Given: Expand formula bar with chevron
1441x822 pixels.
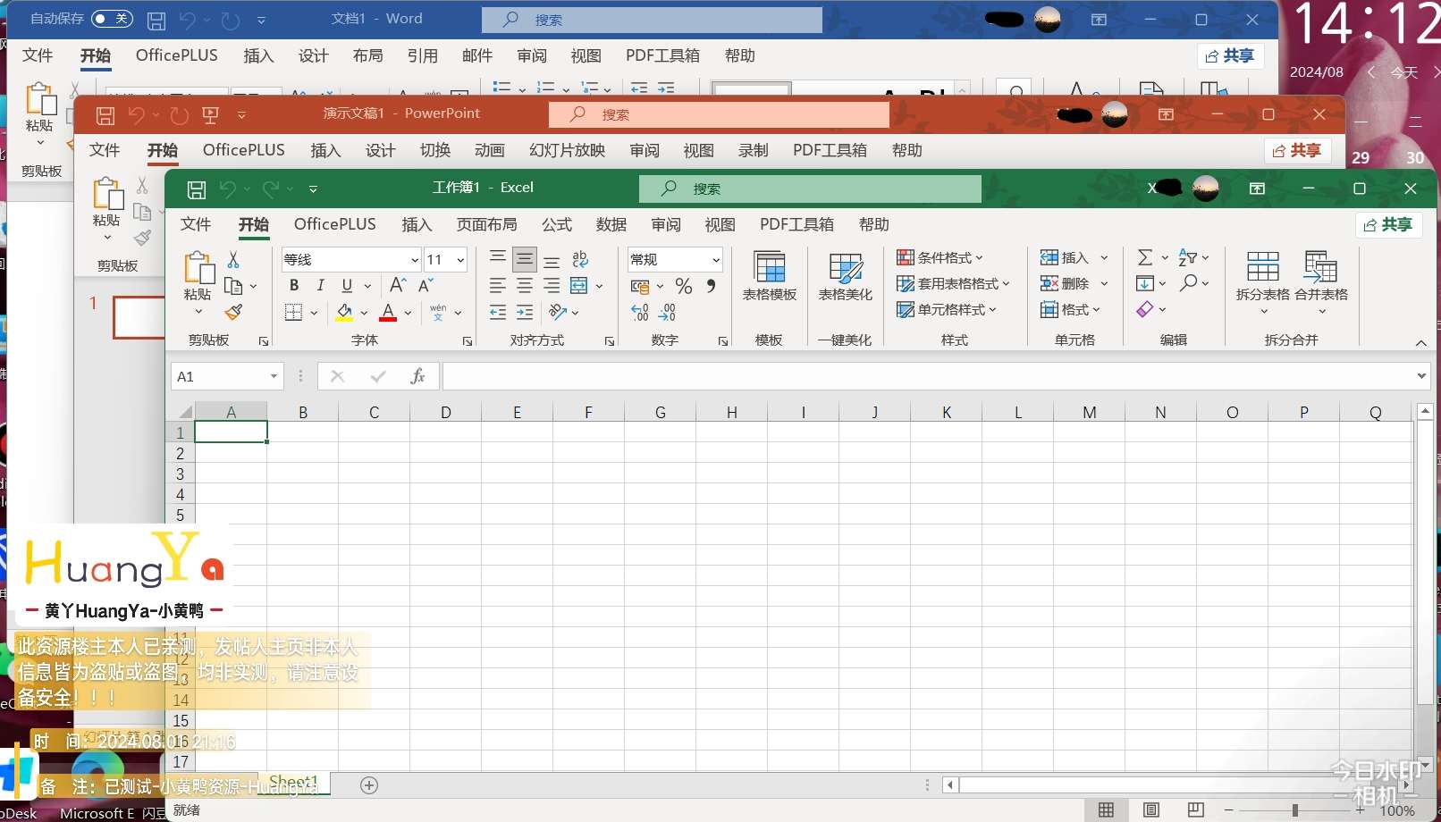Looking at the screenshot, I should point(1421,376).
